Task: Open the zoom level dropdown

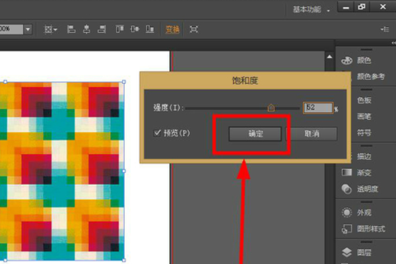Action: pos(27,29)
